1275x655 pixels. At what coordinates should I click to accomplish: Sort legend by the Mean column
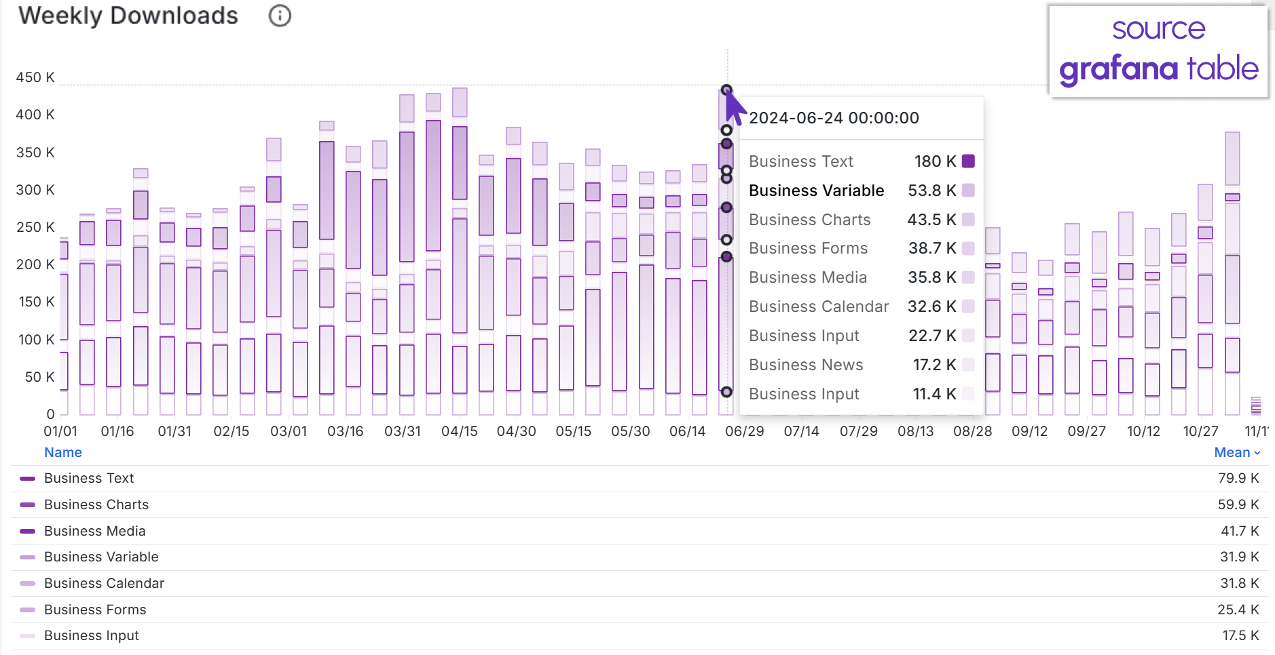coord(1237,452)
